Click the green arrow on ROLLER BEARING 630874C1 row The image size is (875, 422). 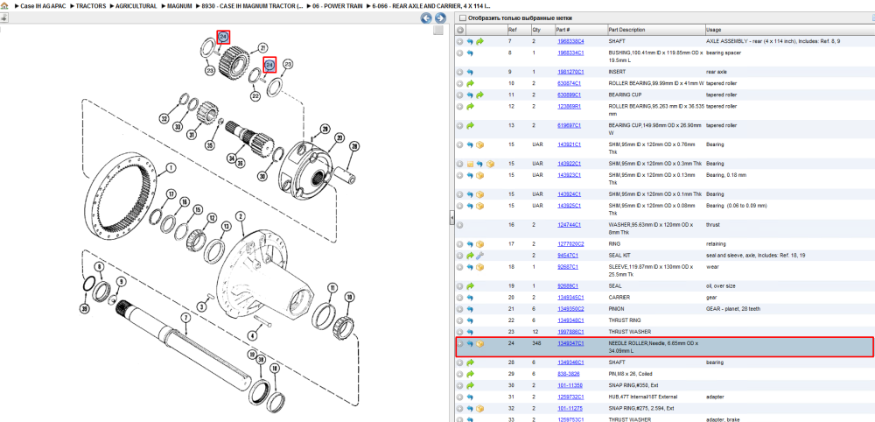tap(470, 83)
